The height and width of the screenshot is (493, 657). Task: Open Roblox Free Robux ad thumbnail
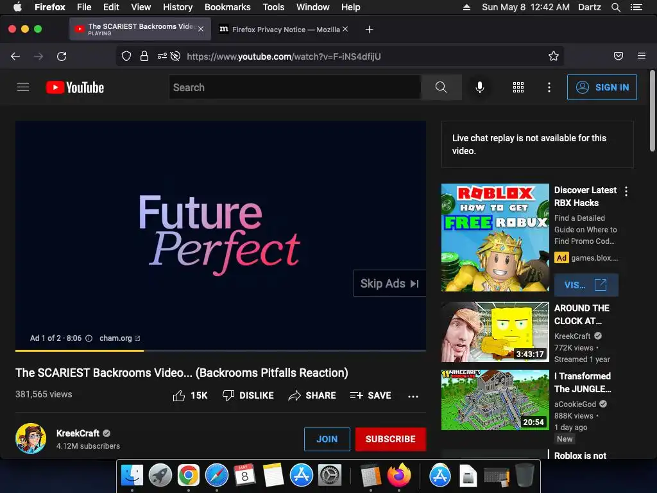[x=495, y=238]
